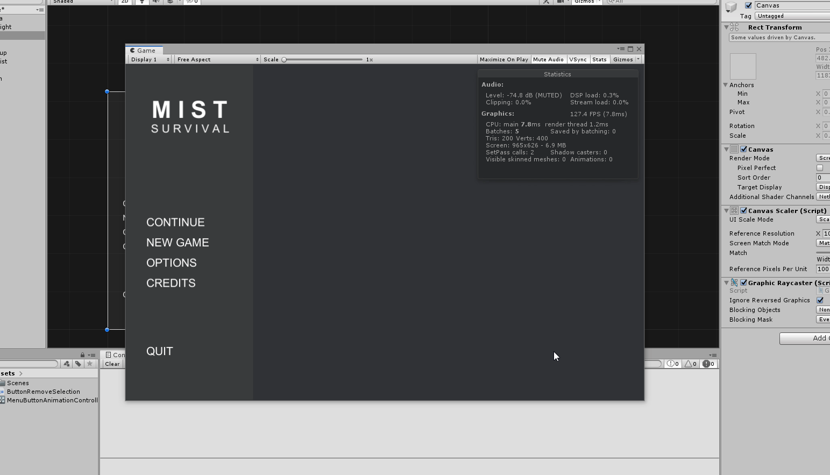Uncheck the Canvas GameObject active checkbox
Screen dimensions: 830x475
(748, 5)
